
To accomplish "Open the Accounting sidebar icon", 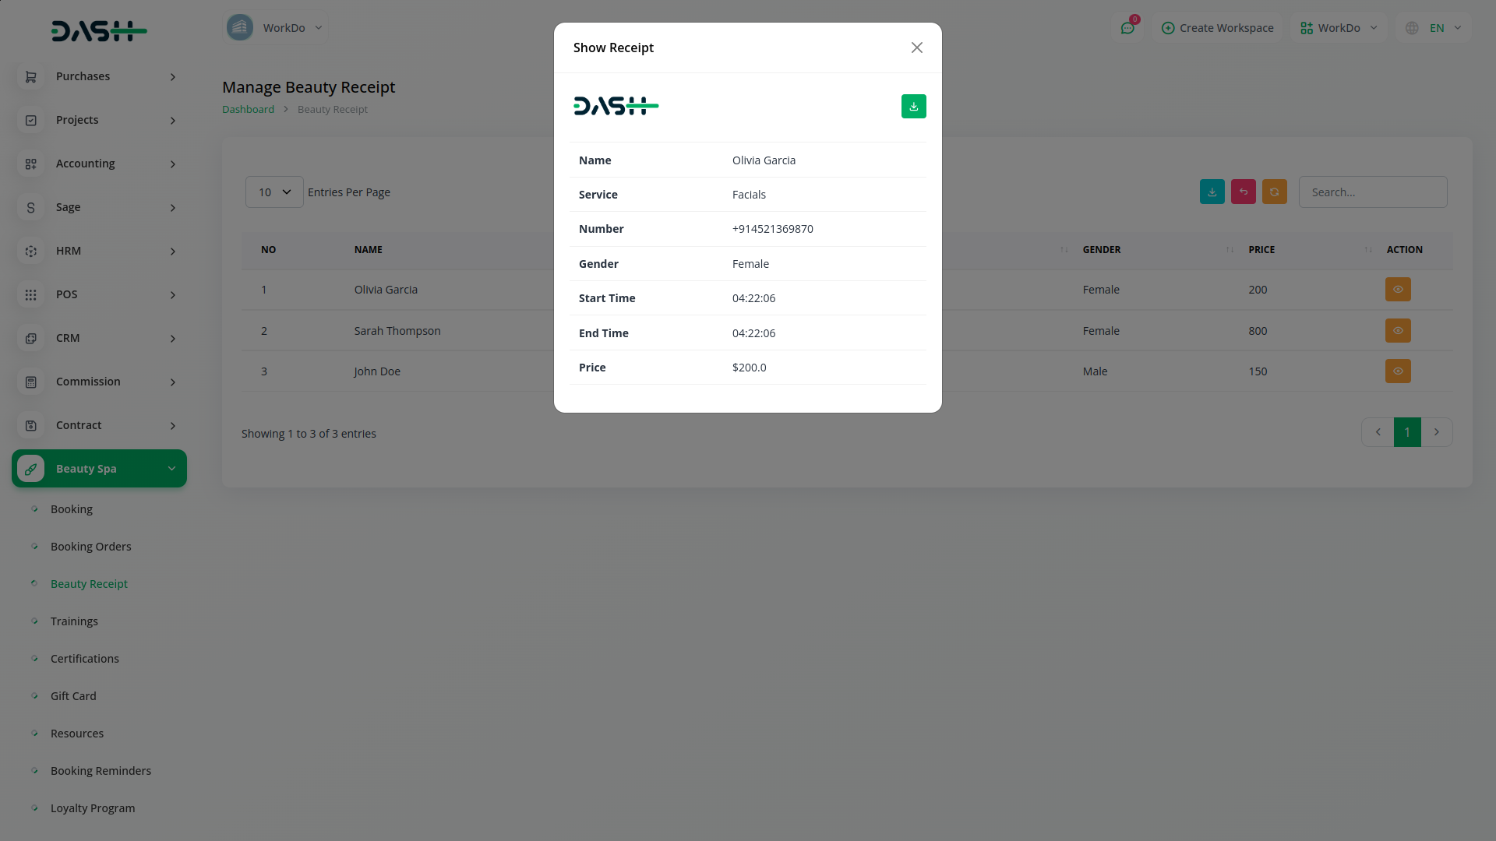I will tap(30, 164).
